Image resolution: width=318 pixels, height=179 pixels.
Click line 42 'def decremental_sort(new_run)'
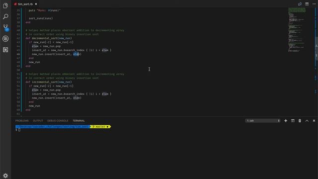49,38
